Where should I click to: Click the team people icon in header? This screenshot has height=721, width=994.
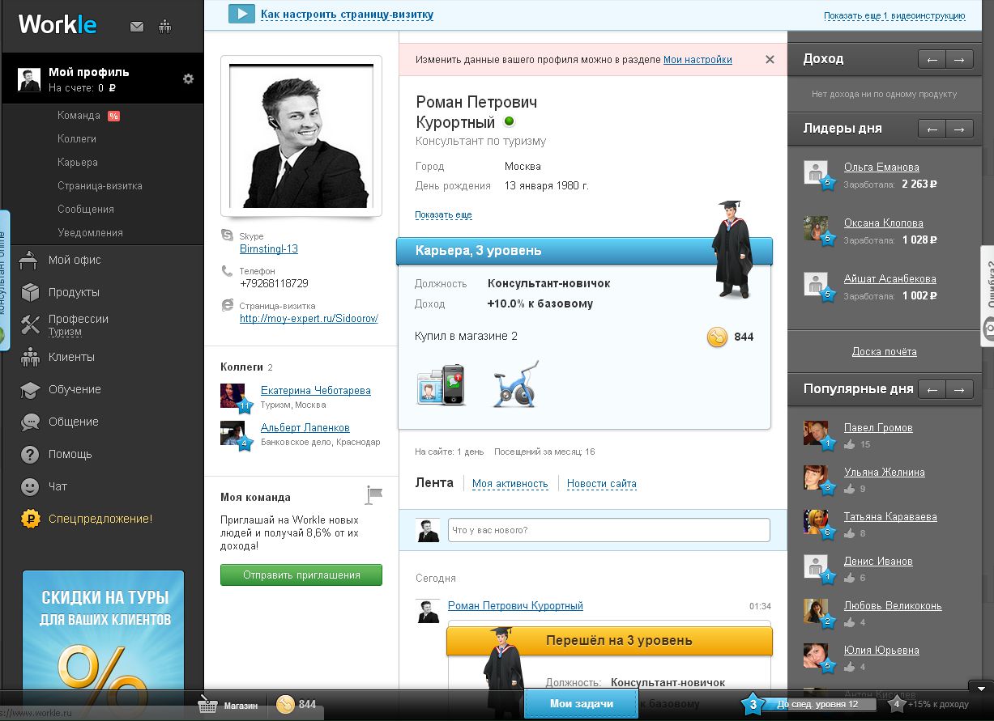(x=165, y=27)
